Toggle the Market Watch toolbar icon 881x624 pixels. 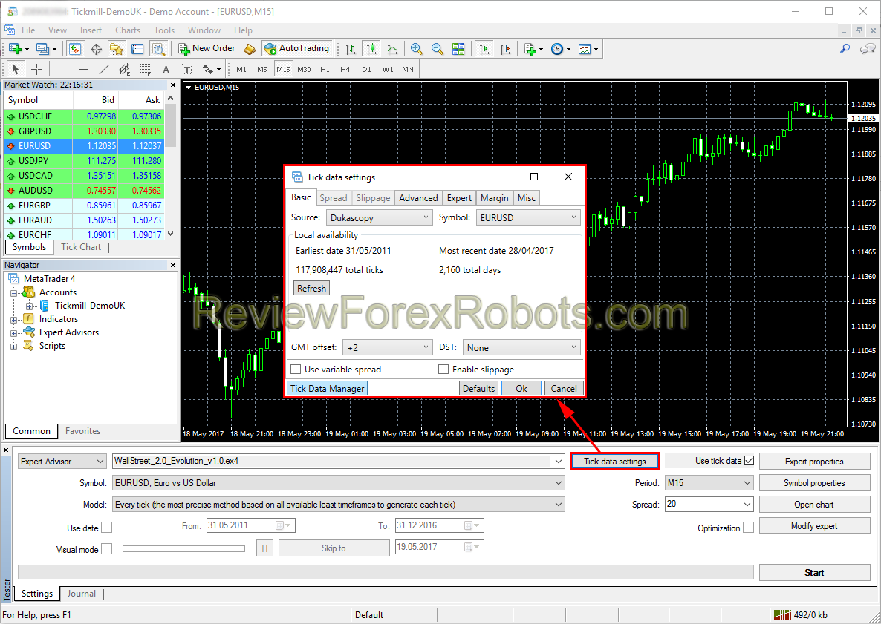pyautogui.click(x=75, y=49)
